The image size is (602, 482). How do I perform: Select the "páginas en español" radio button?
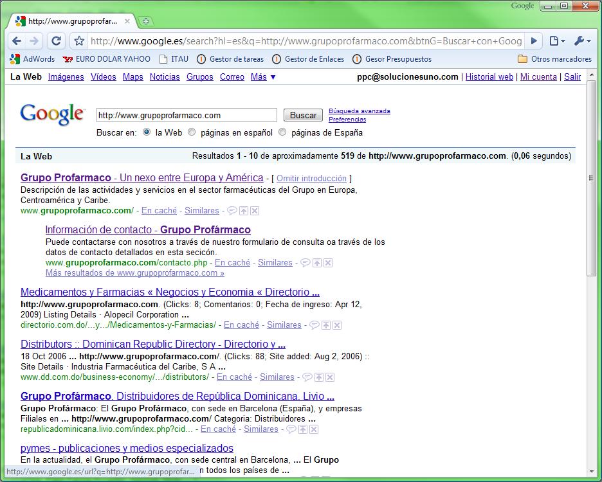[x=192, y=132]
